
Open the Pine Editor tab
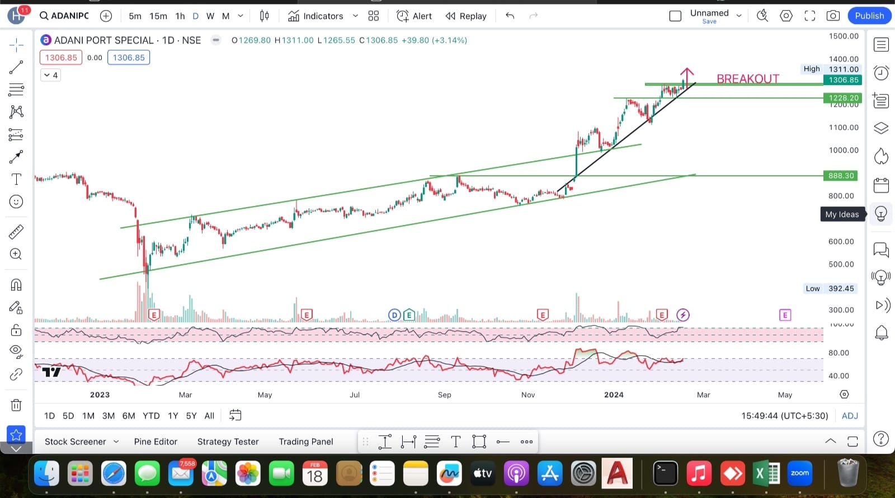[156, 441]
